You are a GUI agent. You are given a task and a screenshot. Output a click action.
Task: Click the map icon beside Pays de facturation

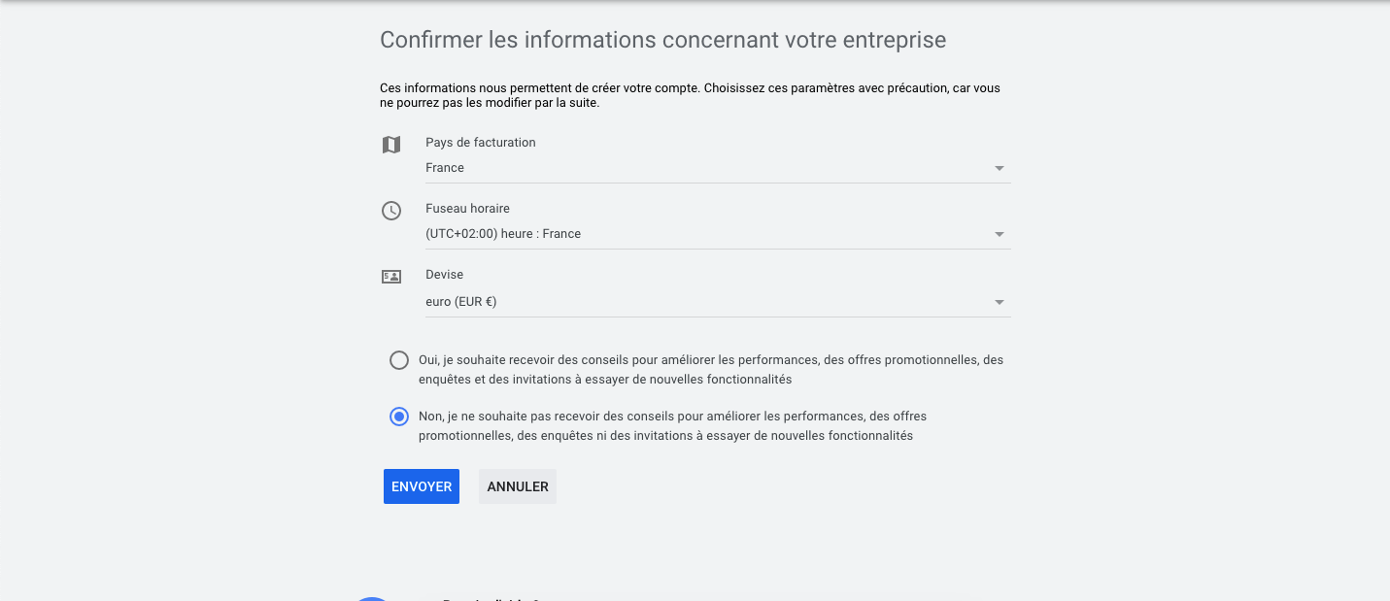390,145
